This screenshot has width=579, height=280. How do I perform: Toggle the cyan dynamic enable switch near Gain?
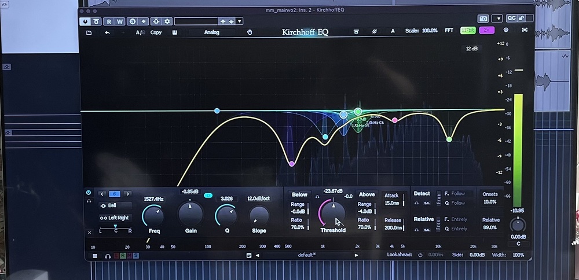208,195
